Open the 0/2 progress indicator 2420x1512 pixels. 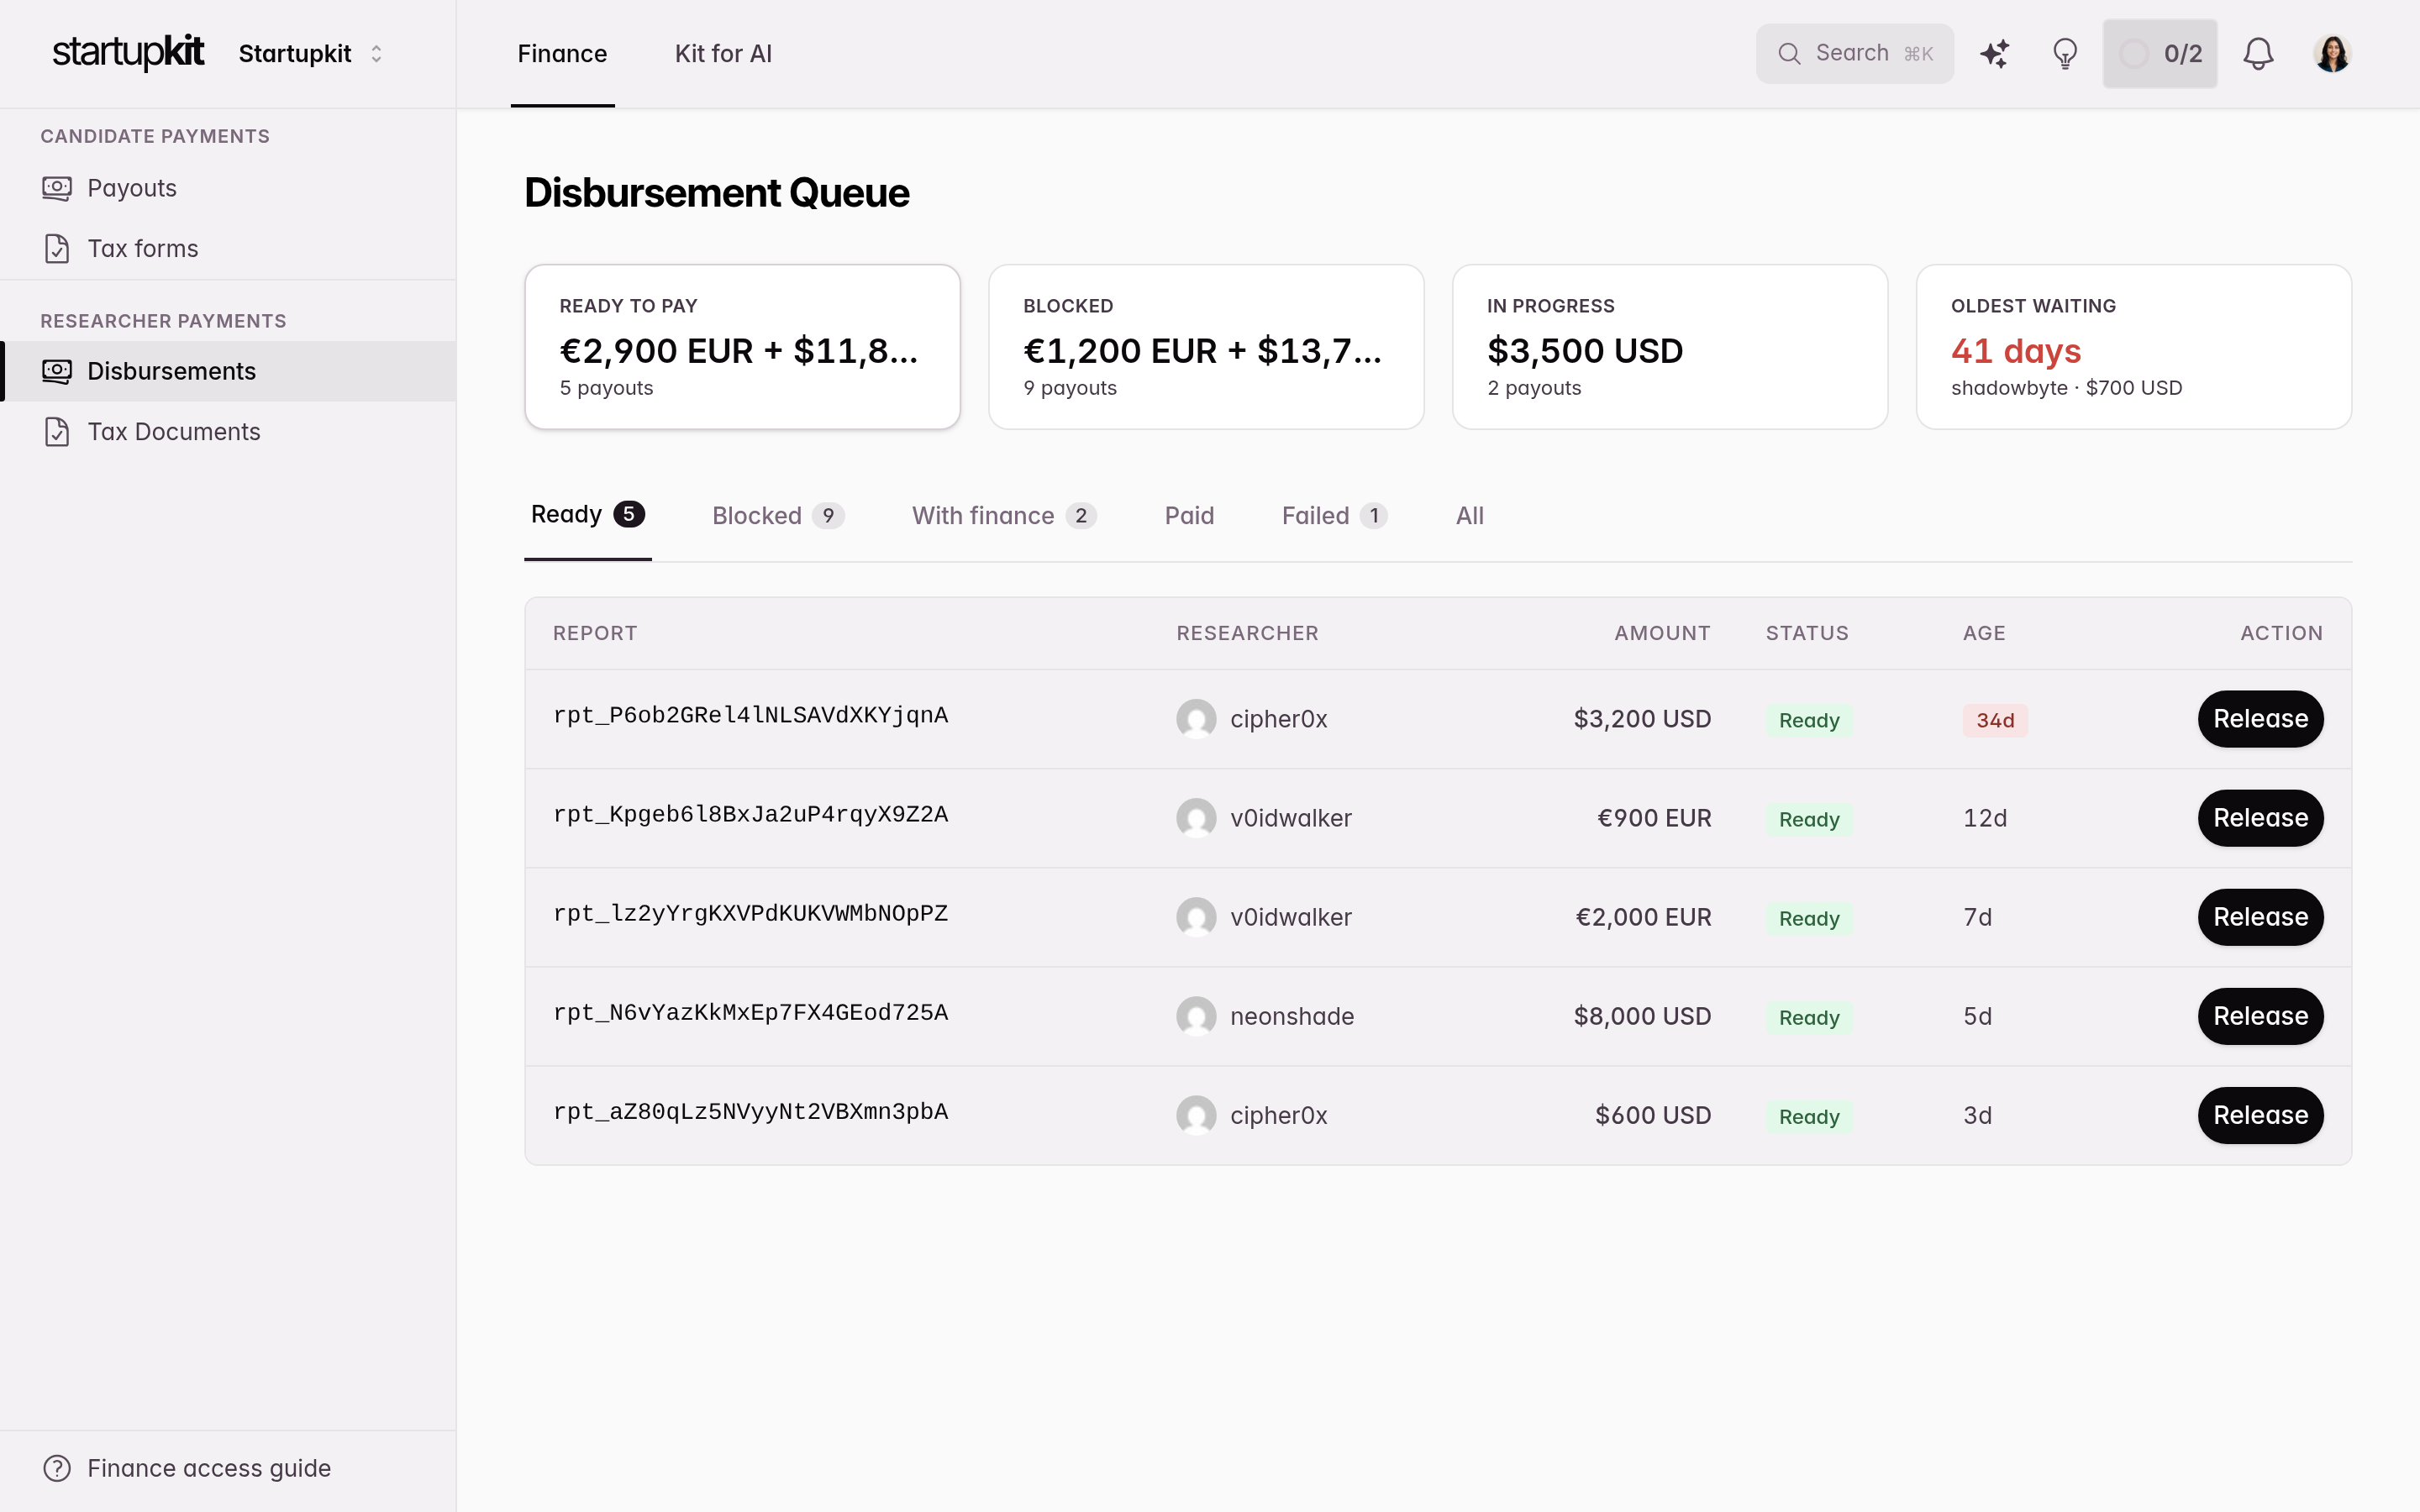[2159, 53]
